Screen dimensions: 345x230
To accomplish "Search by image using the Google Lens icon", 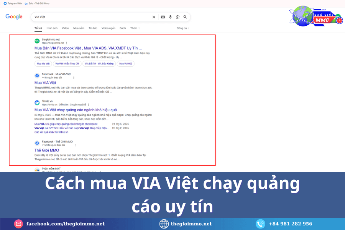I will 177,17.
